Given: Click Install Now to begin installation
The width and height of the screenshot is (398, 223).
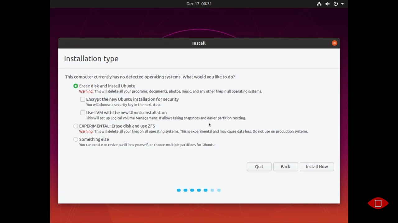Looking at the screenshot, I should 317,167.
